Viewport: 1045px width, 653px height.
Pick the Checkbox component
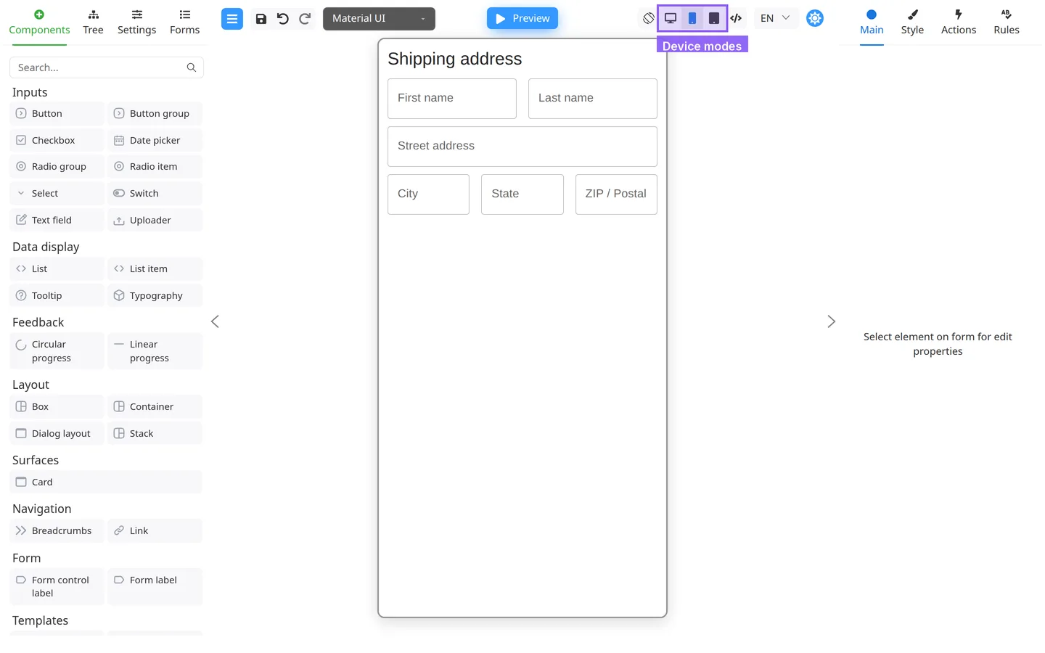click(57, 141)
